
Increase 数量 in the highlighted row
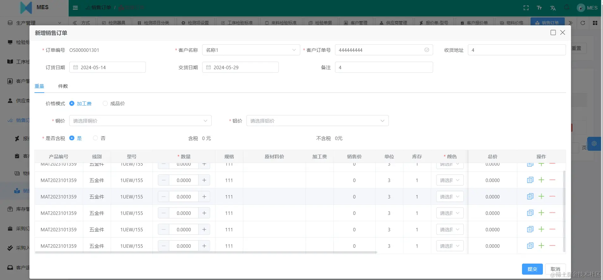click(204, 197)
